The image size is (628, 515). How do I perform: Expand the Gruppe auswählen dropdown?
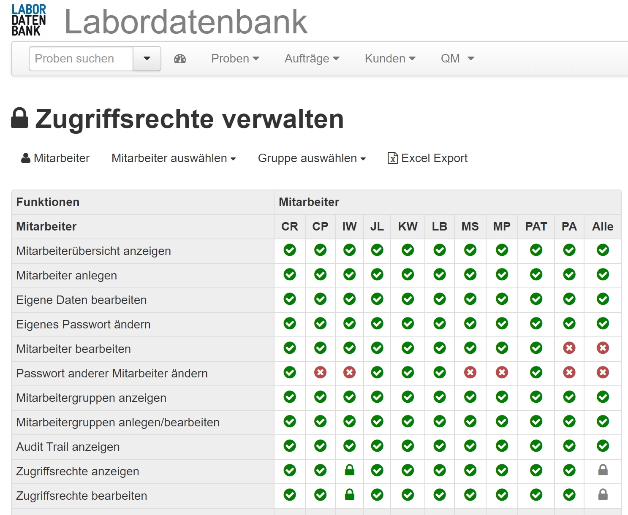coord(312,158)
